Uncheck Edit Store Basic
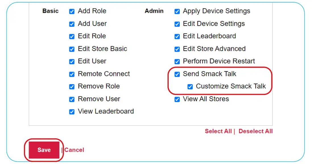 coord(72,49)
